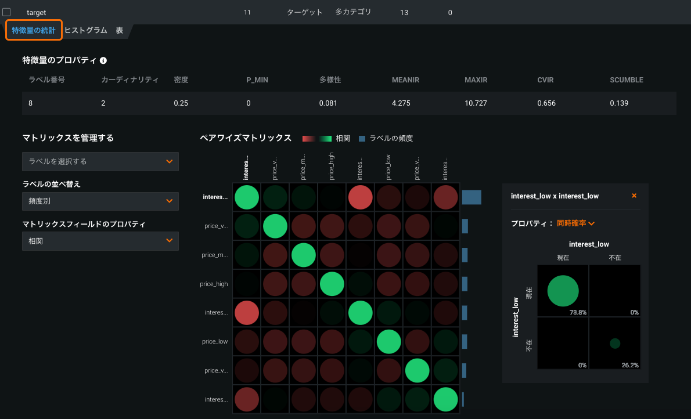Image resolution: width=691 pixels, height=419 pixels.
Task: Select the 表 tab
Action: pos(119,30)
